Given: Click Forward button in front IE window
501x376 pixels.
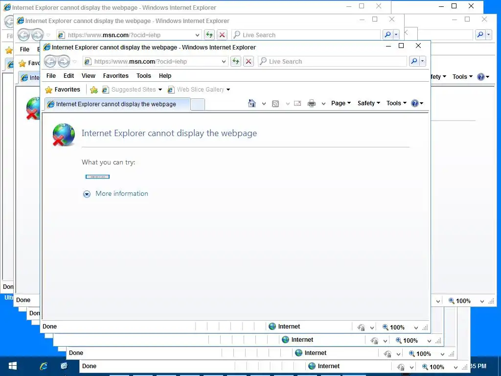Looking at the screenshot, I should pos(64,61).
